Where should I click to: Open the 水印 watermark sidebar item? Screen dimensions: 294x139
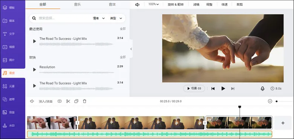(x=9, y=125)
